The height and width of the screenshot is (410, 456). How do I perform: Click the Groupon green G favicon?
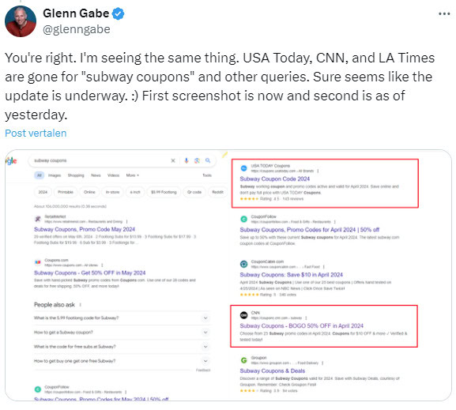coord(243,360)
